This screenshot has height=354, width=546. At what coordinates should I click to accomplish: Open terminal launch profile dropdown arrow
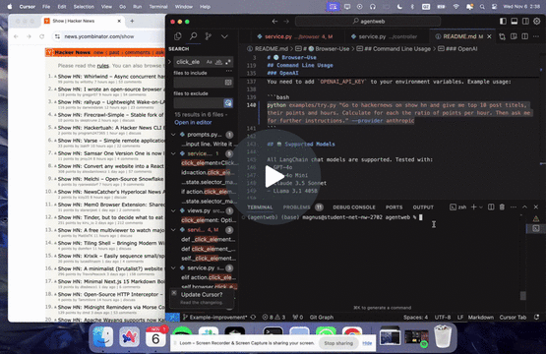click(x=481, y=207)
